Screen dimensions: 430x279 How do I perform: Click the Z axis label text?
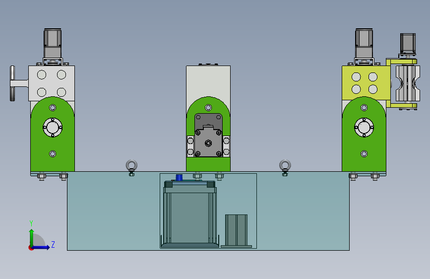tap(53, 244)
